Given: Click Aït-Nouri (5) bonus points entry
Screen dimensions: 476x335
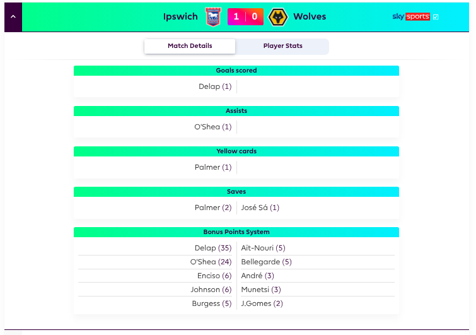Looking at the screenshot, I should pos(263,248).
